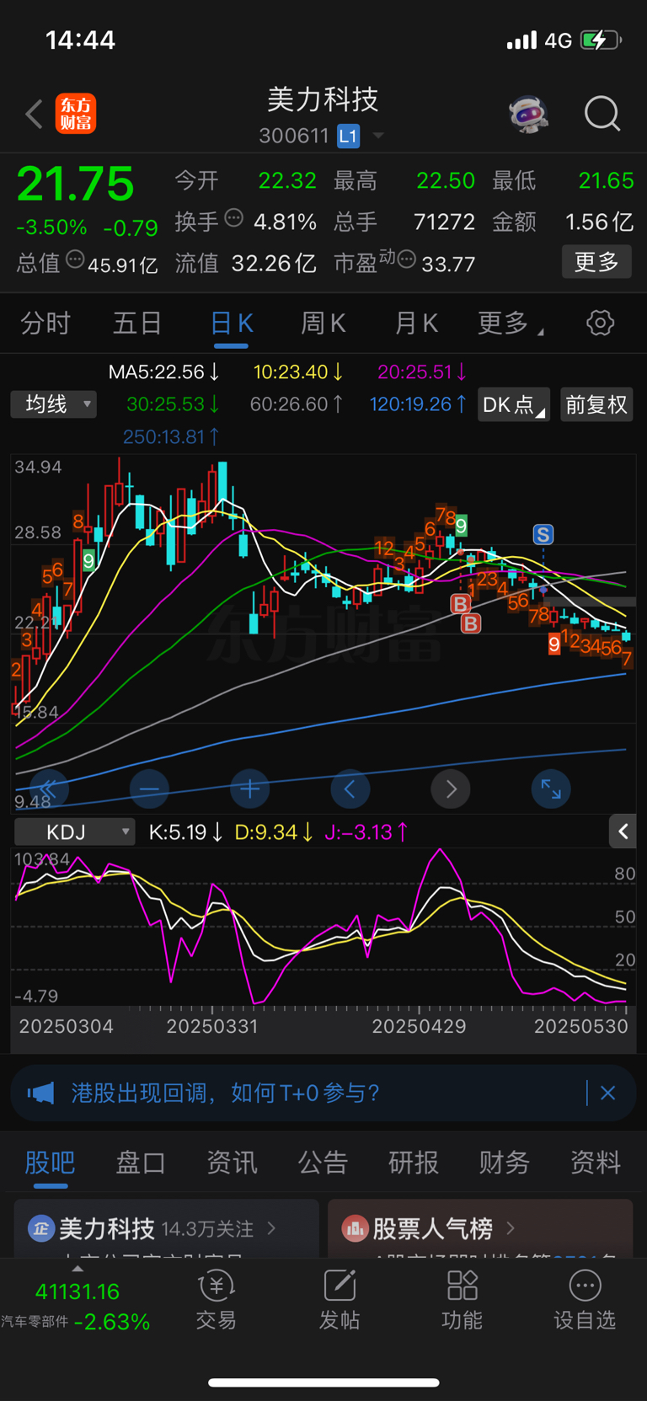Tap info icon next to 总值
Screen dimensions: 647x1401
coord(75,260)
